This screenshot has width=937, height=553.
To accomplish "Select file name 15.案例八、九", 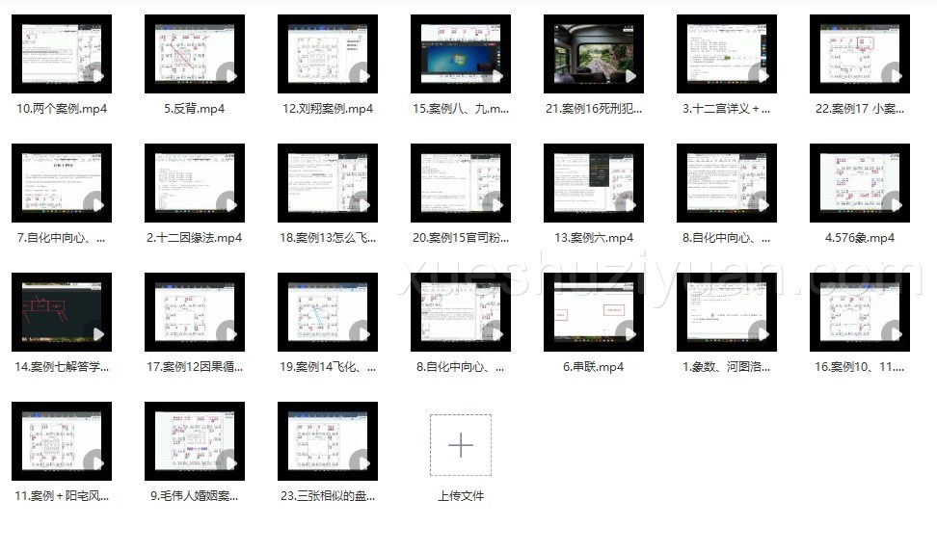I will pos(461,109).
